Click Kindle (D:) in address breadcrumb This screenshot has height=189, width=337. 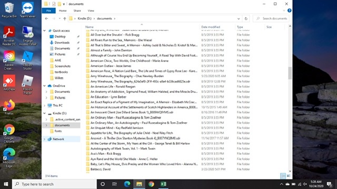(x=84, y=19)
